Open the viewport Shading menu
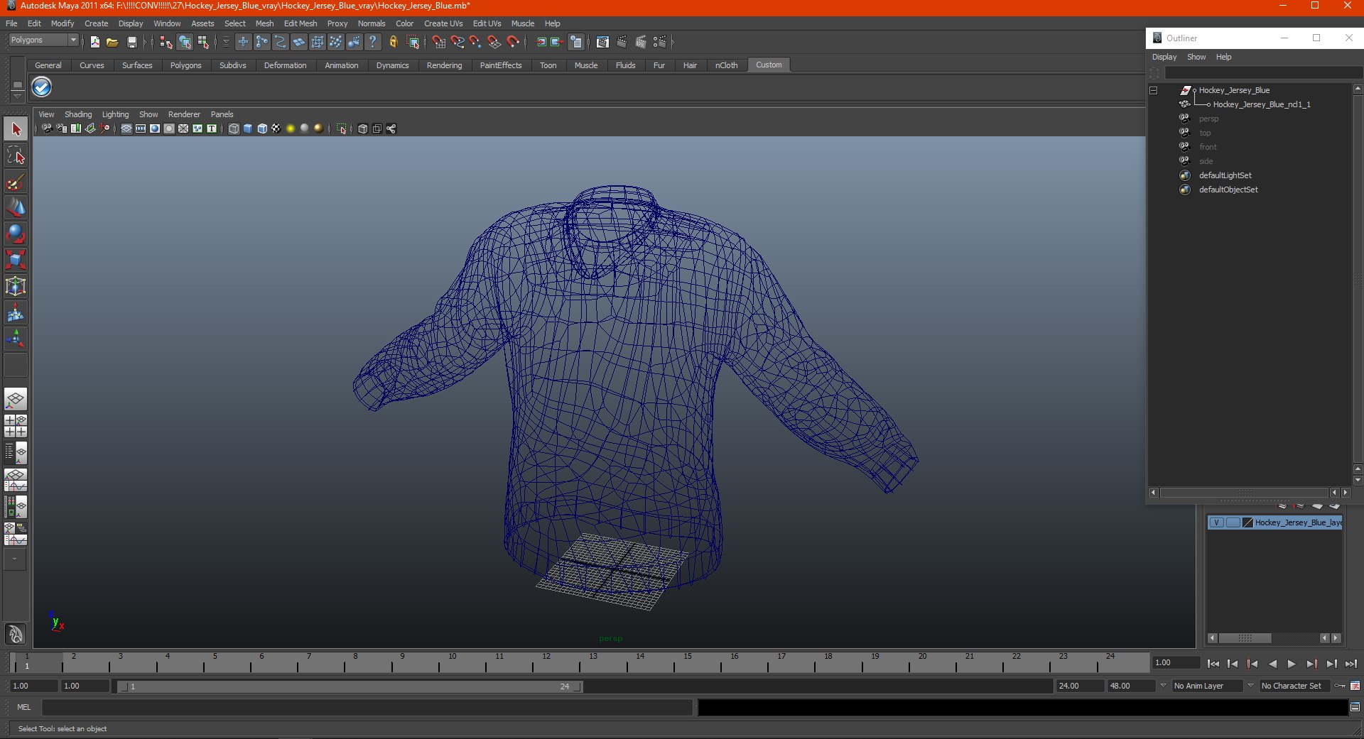1364x739 pixels. [x=78, y=114]
